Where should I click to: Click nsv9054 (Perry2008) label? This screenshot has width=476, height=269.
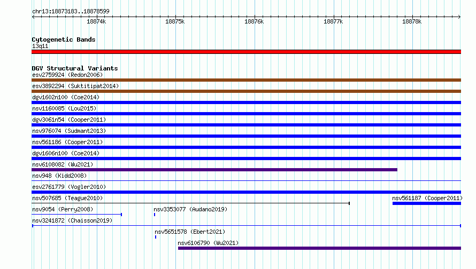click(x=63, y=209)
